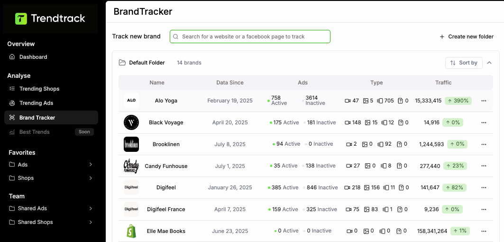
Task: Click the Type column header
Action: click(x=376, y=83)
